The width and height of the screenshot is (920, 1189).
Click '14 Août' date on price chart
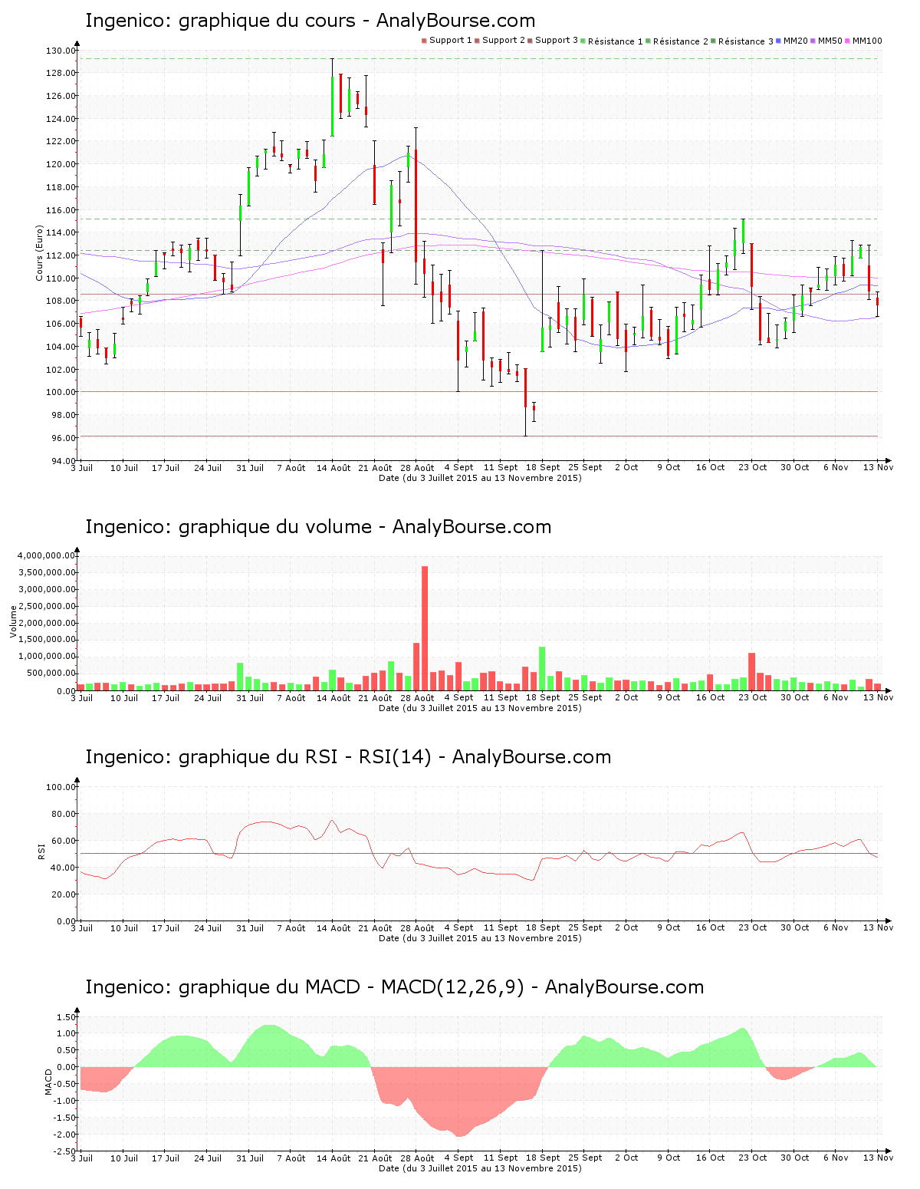tap(333, 467)
